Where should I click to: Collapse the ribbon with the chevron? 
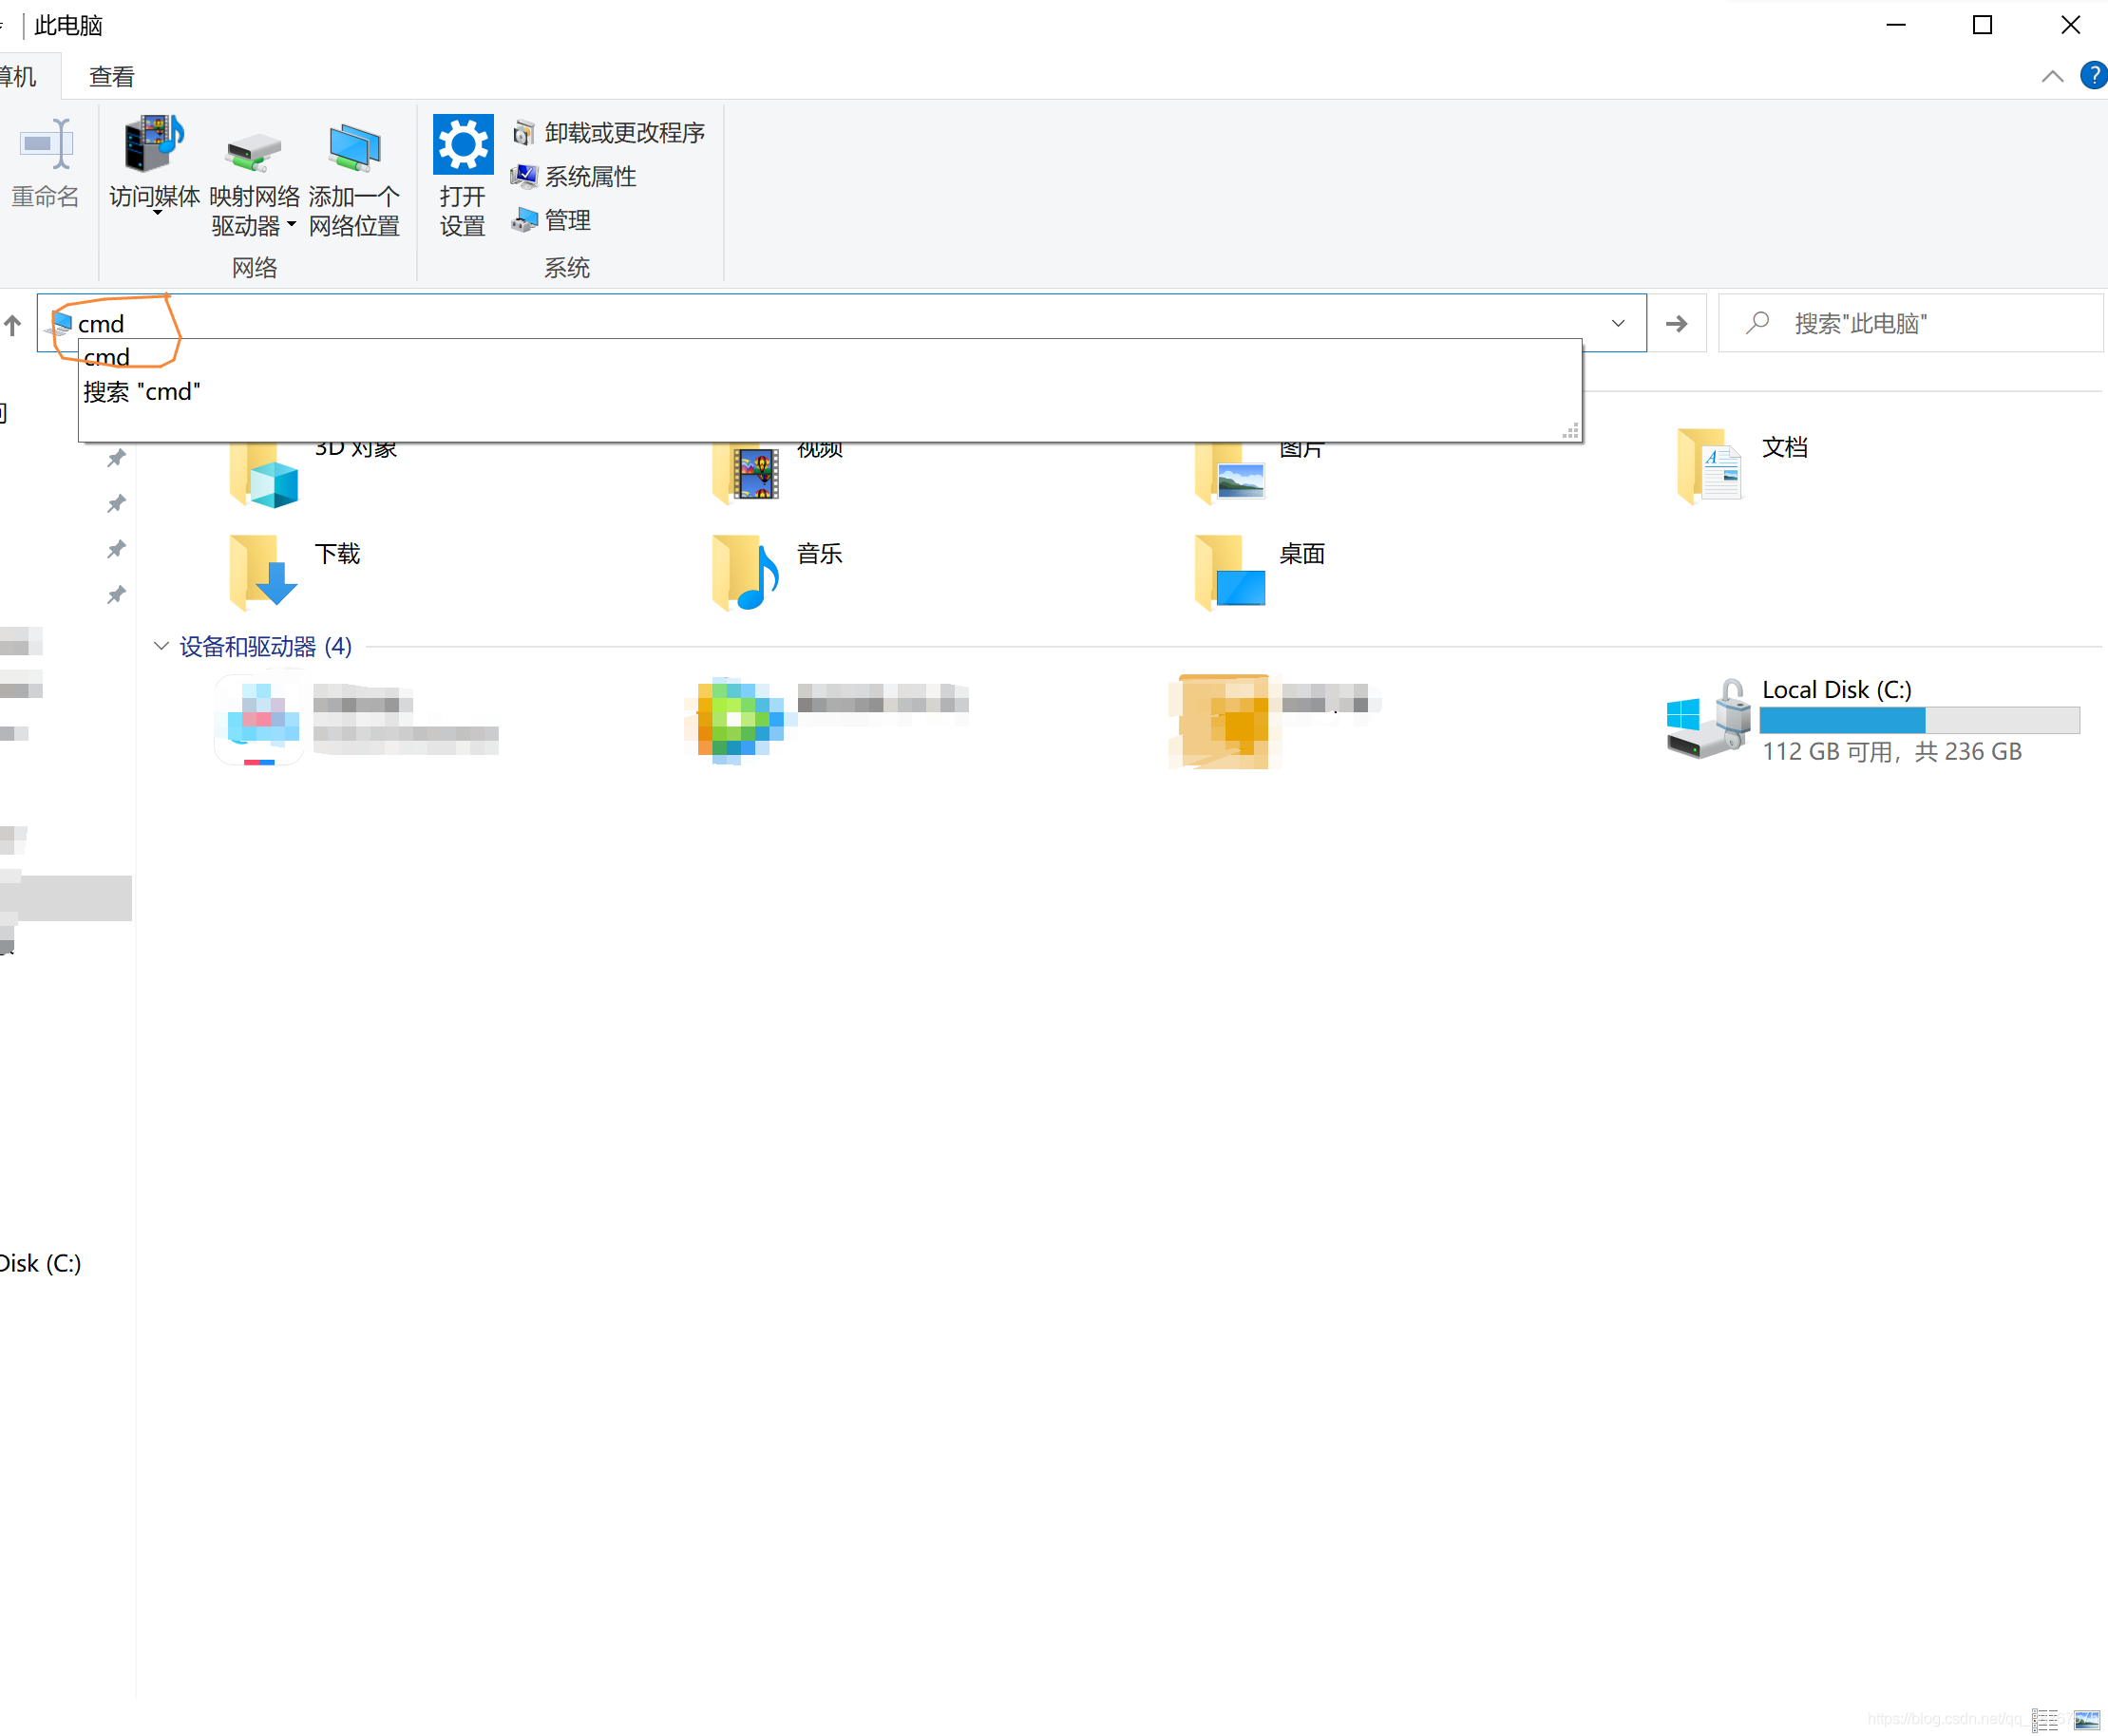click(x=2052, y=76)
